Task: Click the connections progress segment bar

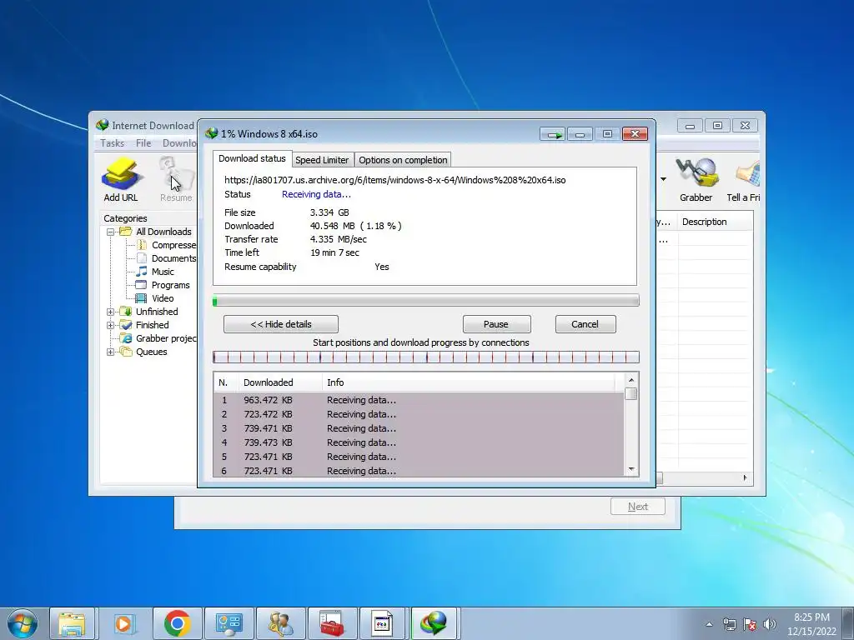Action: click(426, 357)
